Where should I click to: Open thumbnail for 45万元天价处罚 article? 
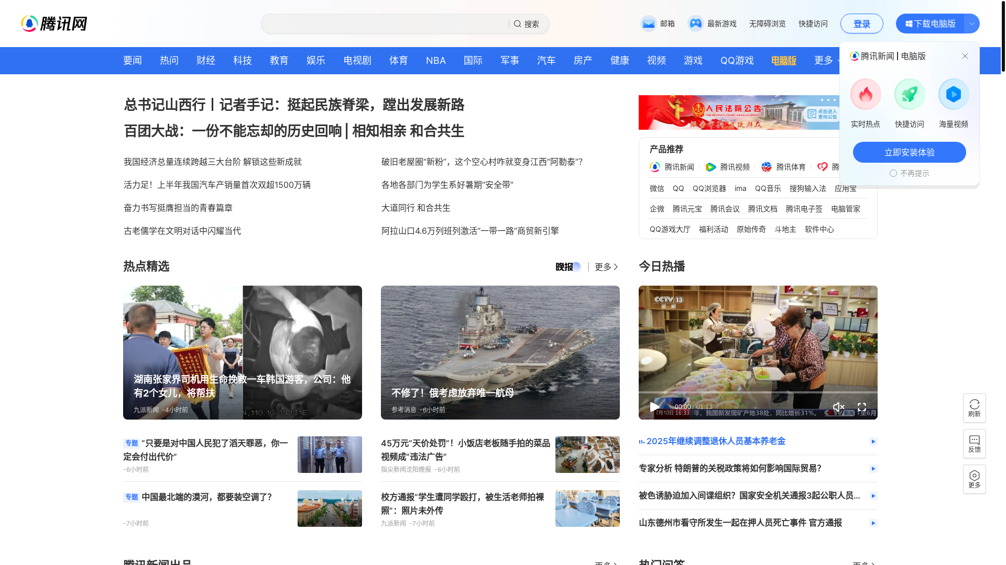pyautogui.click(x=587, y=455)
